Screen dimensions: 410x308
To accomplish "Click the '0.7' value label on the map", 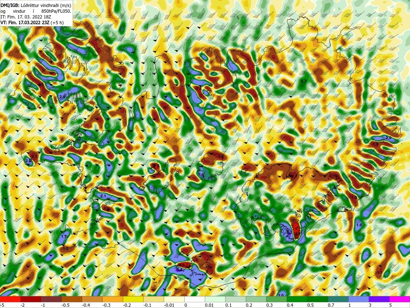I will [303, 81].
